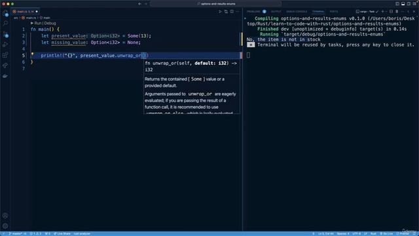Maximize the panel size chevron

click(409, 12)
